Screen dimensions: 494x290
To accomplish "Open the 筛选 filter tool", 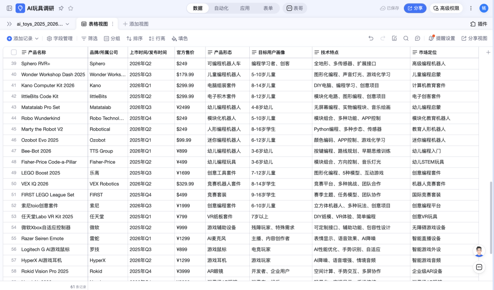I will (89, 38).
